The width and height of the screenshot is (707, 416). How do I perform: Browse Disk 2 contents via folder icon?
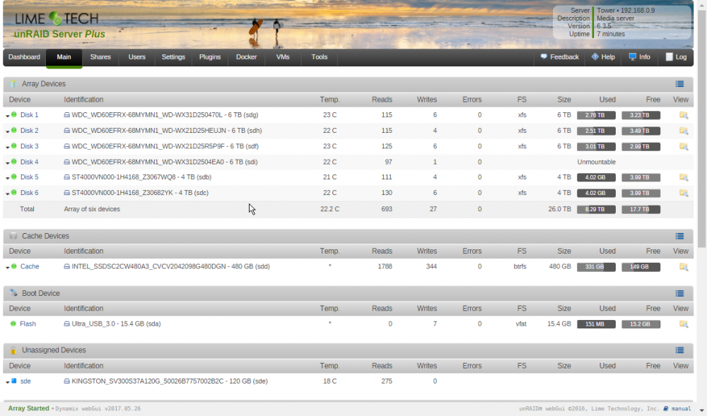pos(684,131)
